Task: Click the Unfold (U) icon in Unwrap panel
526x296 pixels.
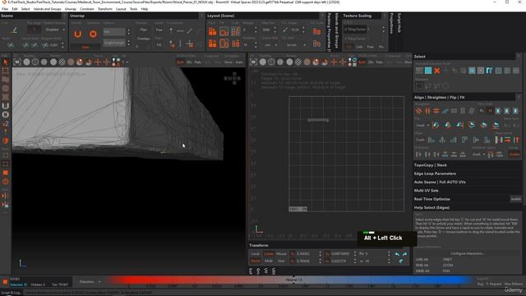Action: pyautogui.click(x=78, y=34)
